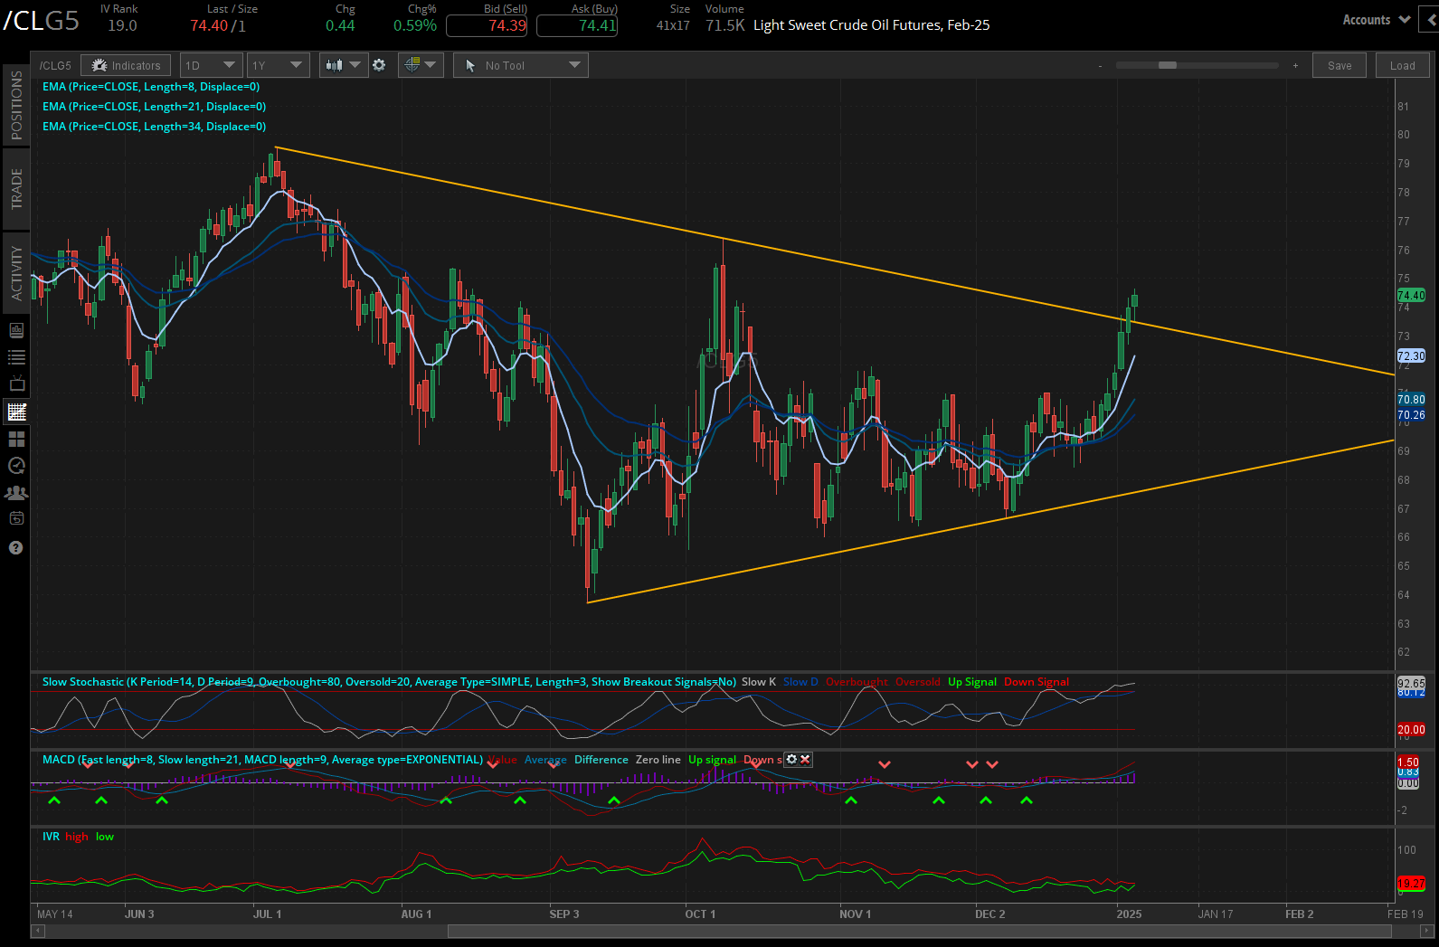
Task: Open the watchlist list icon
Action: point(16,357)
